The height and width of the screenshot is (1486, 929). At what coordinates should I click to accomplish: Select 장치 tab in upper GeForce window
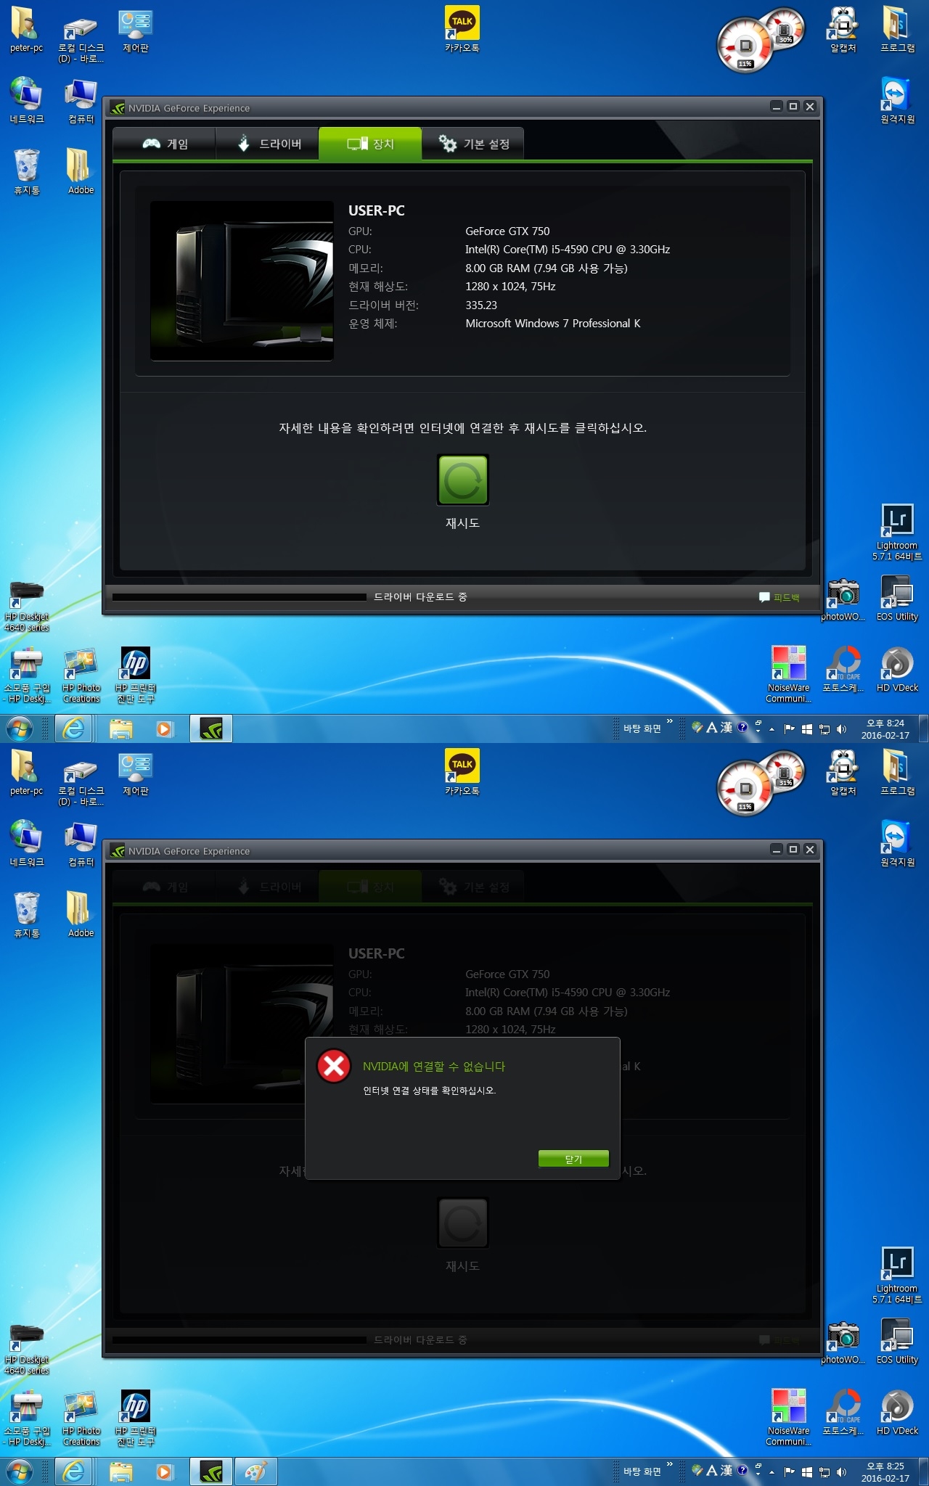pyautogui.click(x=370, y=144)
